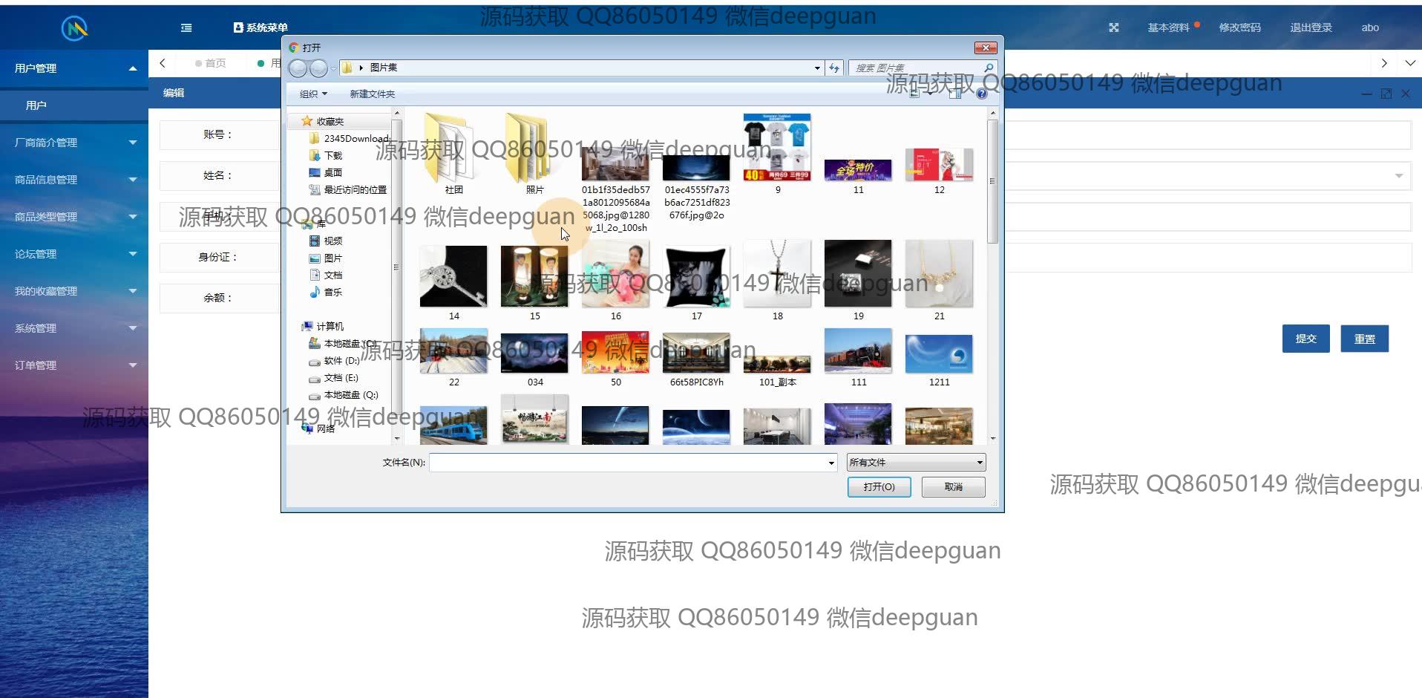Click the back navigation arrow in file dialog
Screen dimensions: 1422x698
pos(298,68)
